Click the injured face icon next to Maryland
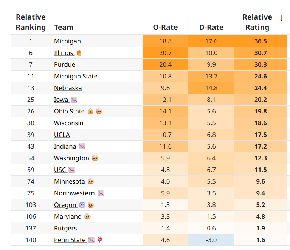 coord(87,216)
